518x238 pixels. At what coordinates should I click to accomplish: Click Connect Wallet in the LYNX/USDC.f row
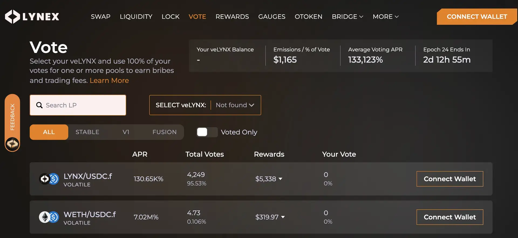[450, 179]
